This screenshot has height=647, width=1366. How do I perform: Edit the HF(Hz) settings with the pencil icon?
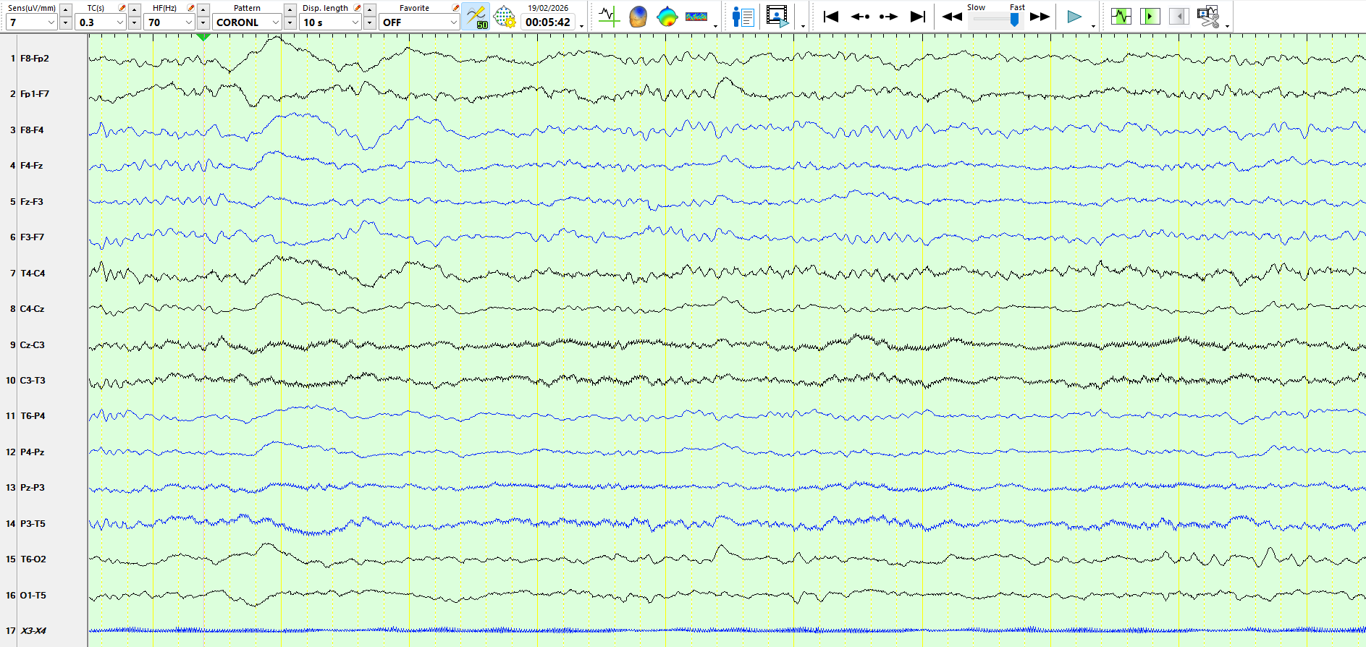pyautogui.click(x=190, y=8)
